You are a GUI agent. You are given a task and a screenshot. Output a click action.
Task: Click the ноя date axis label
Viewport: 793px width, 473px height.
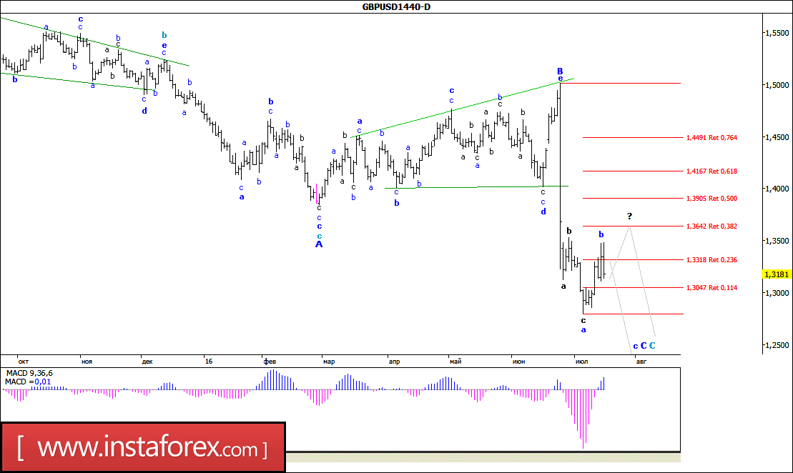pos(87,362)
